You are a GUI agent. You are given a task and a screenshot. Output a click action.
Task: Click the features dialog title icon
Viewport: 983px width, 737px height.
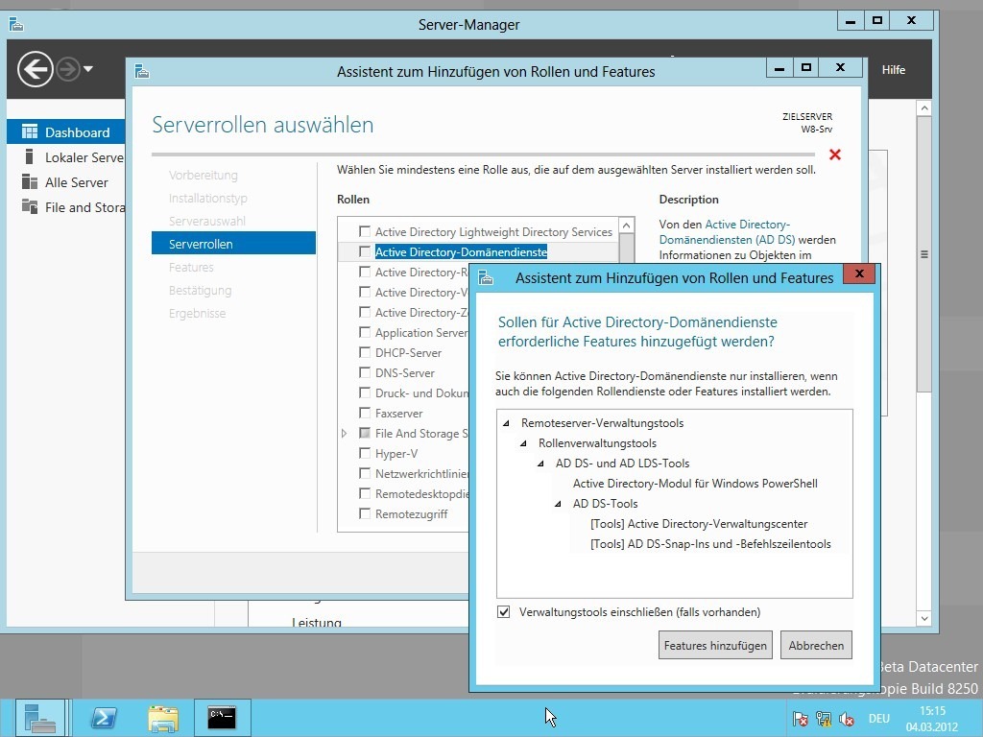[x=486, y=277]
